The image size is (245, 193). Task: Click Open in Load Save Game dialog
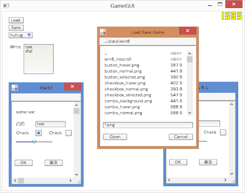(x=115, y=137)
